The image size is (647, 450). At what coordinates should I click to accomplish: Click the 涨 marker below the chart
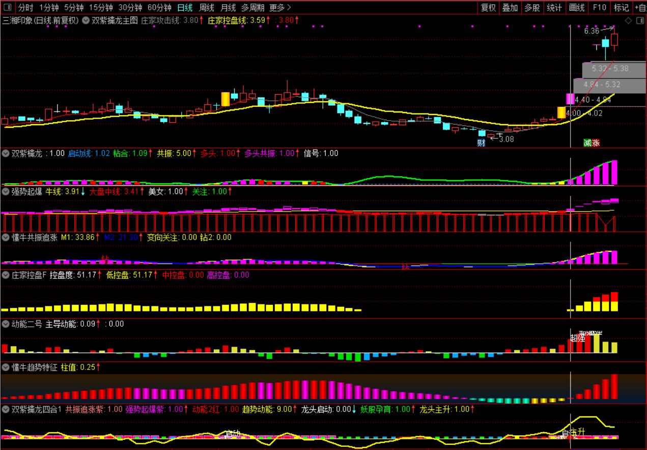click(596, 143)
